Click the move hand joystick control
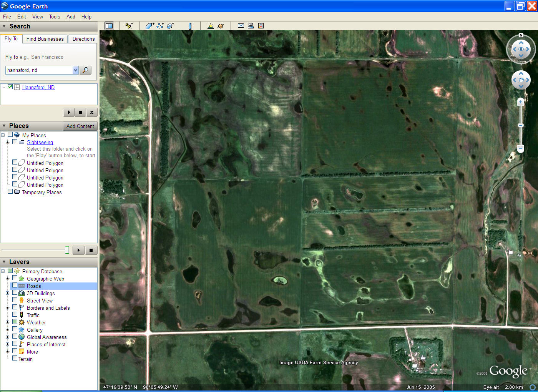 [x=521, y=80]
